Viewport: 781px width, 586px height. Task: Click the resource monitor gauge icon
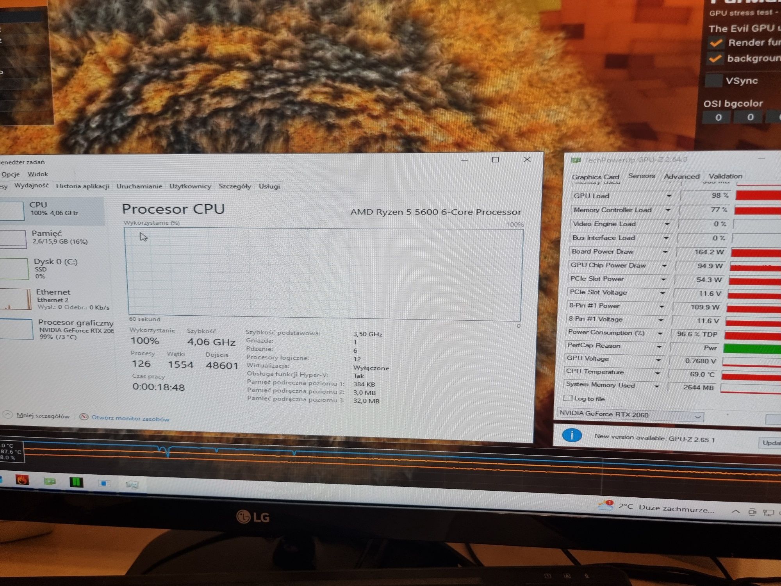[84, 417]
